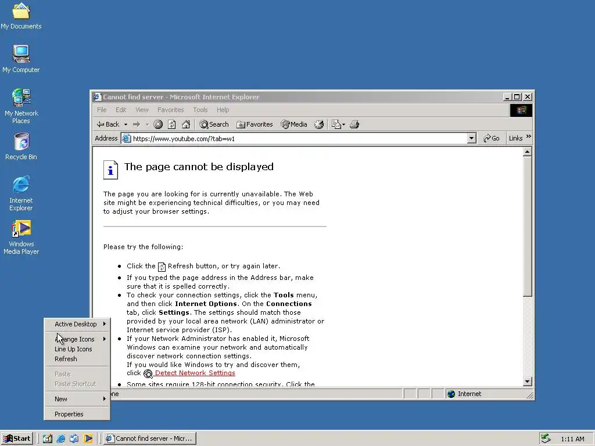Open My Documents desktop icon

tap(21, 15)
